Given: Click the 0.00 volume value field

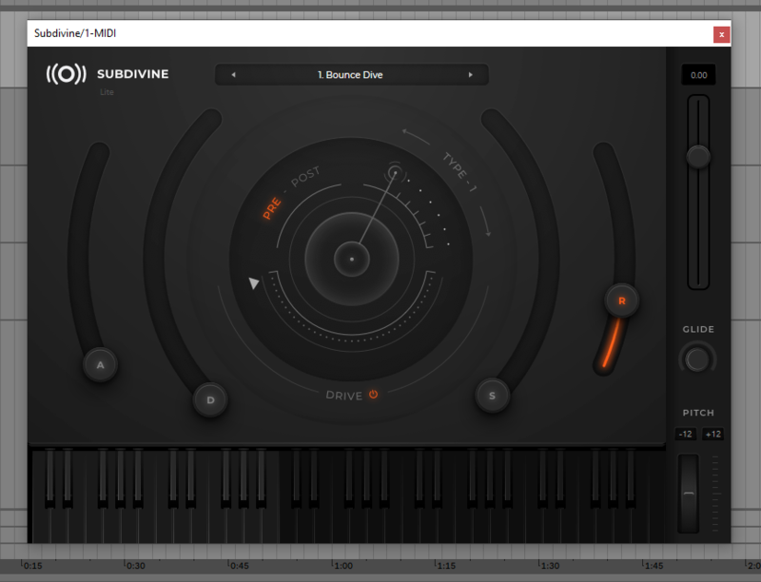Looking at the screenshot, I should [698, 75].
